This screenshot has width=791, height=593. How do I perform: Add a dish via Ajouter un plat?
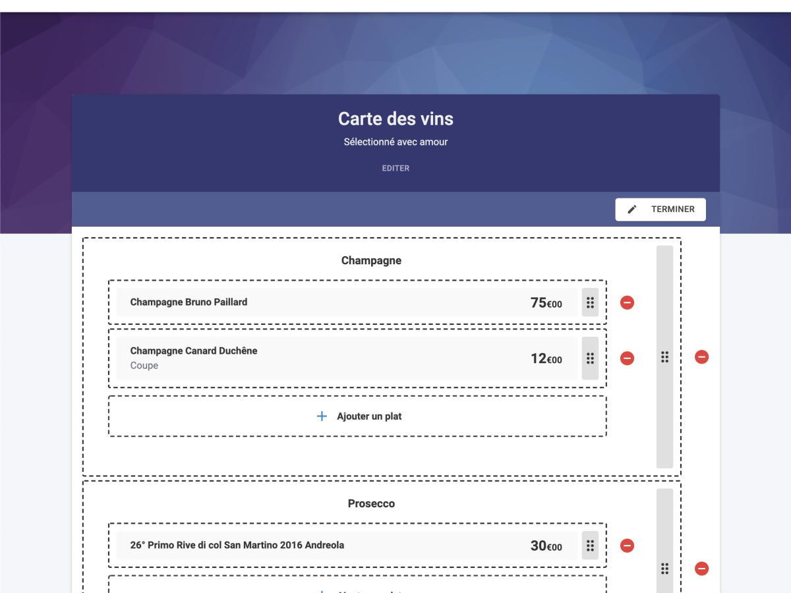click(357, 416)
